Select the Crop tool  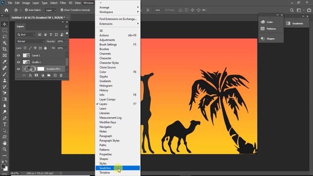4,49
